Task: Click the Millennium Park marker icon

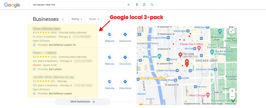Action: [220, 31]
